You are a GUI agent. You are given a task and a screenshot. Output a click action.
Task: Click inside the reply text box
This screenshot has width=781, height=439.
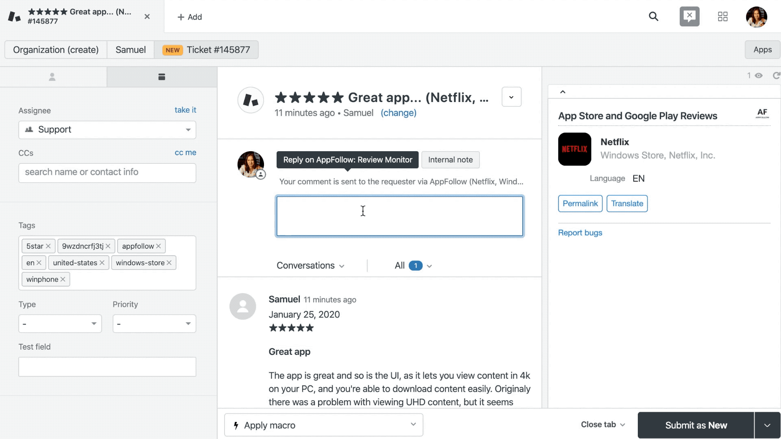(399, 216)
